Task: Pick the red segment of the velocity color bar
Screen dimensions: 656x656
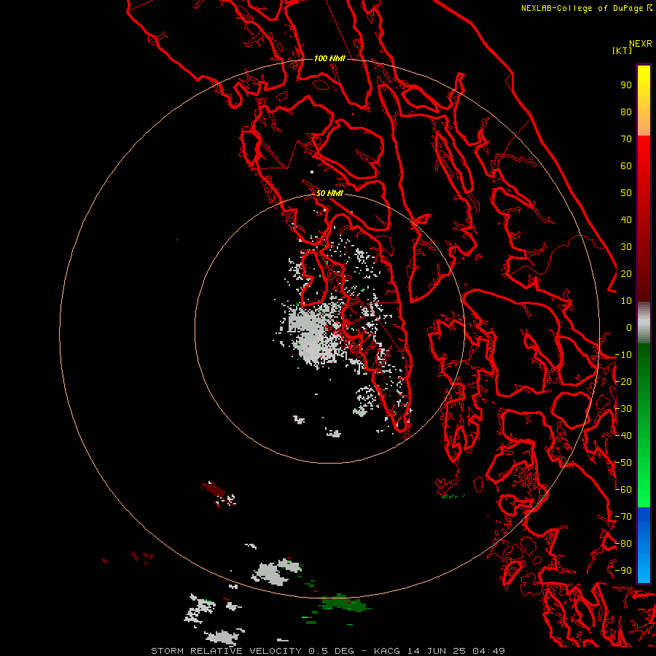Action: 644,219
